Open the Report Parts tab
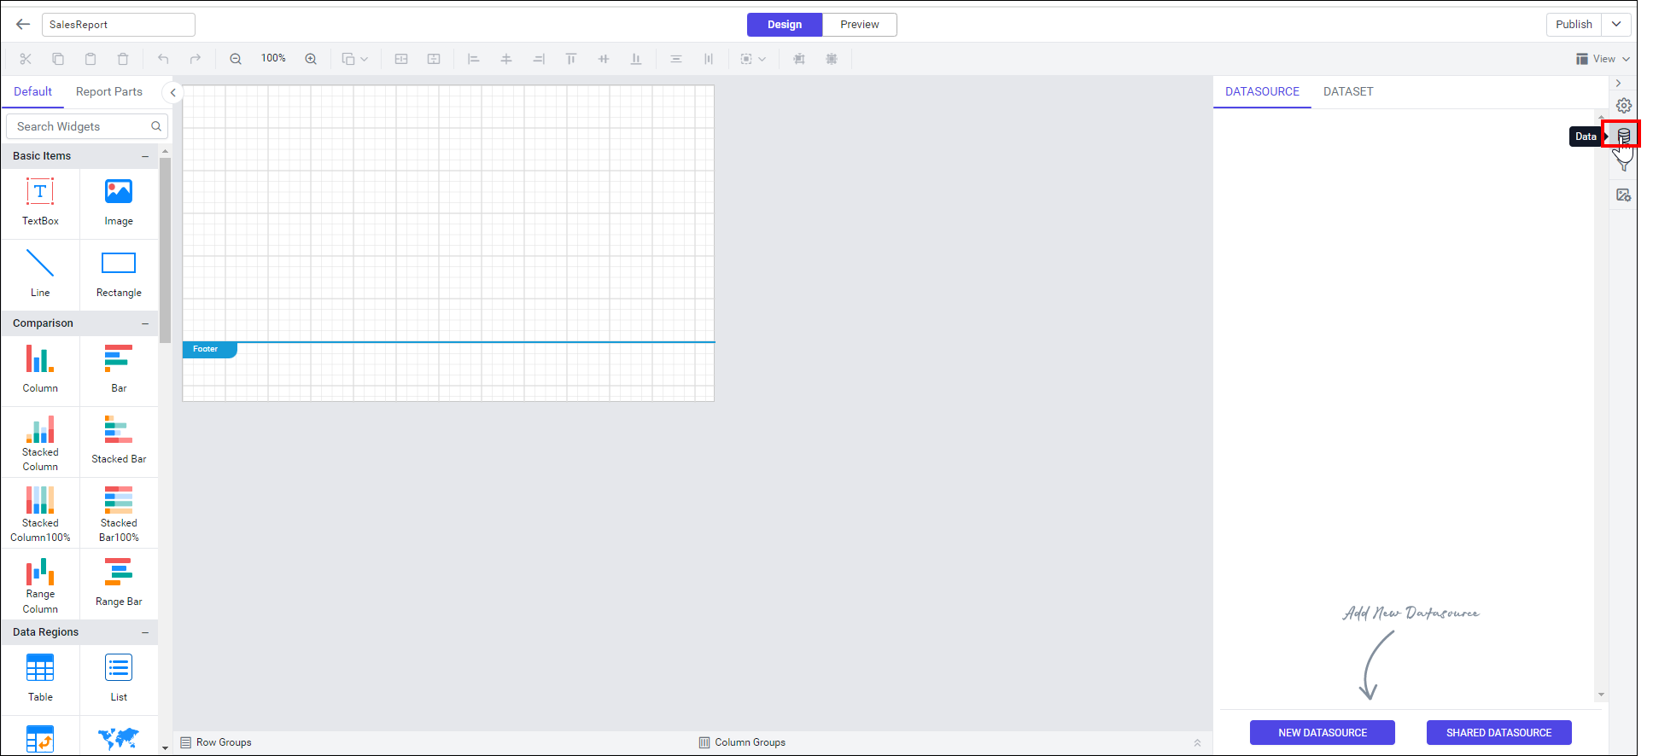Image resolution: width=1653 pixels, height=756 pixels. pyautogui.click(x=109, y=91)
